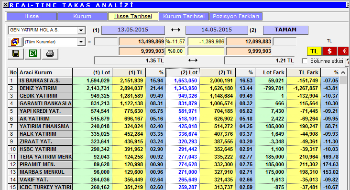Click the 13,499,869 total lot field

142,42
